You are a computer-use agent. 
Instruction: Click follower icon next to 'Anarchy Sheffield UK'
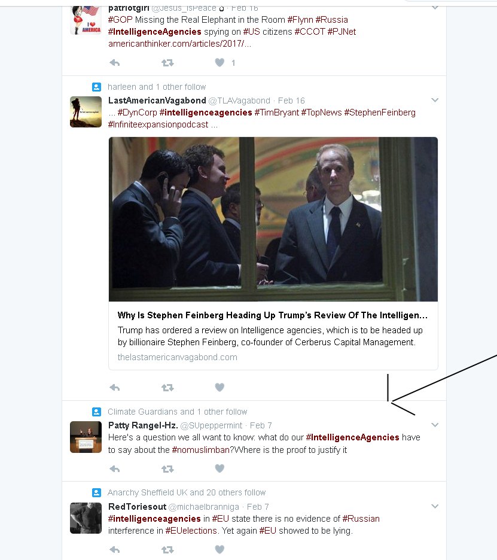tap(97, 493)
